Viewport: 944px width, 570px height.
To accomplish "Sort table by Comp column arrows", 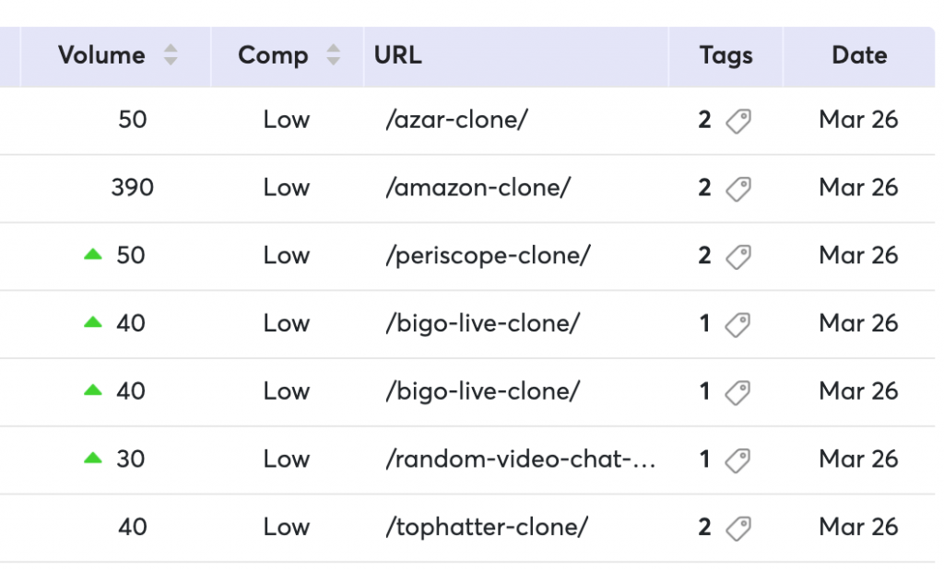I will [x=334, y=54].
